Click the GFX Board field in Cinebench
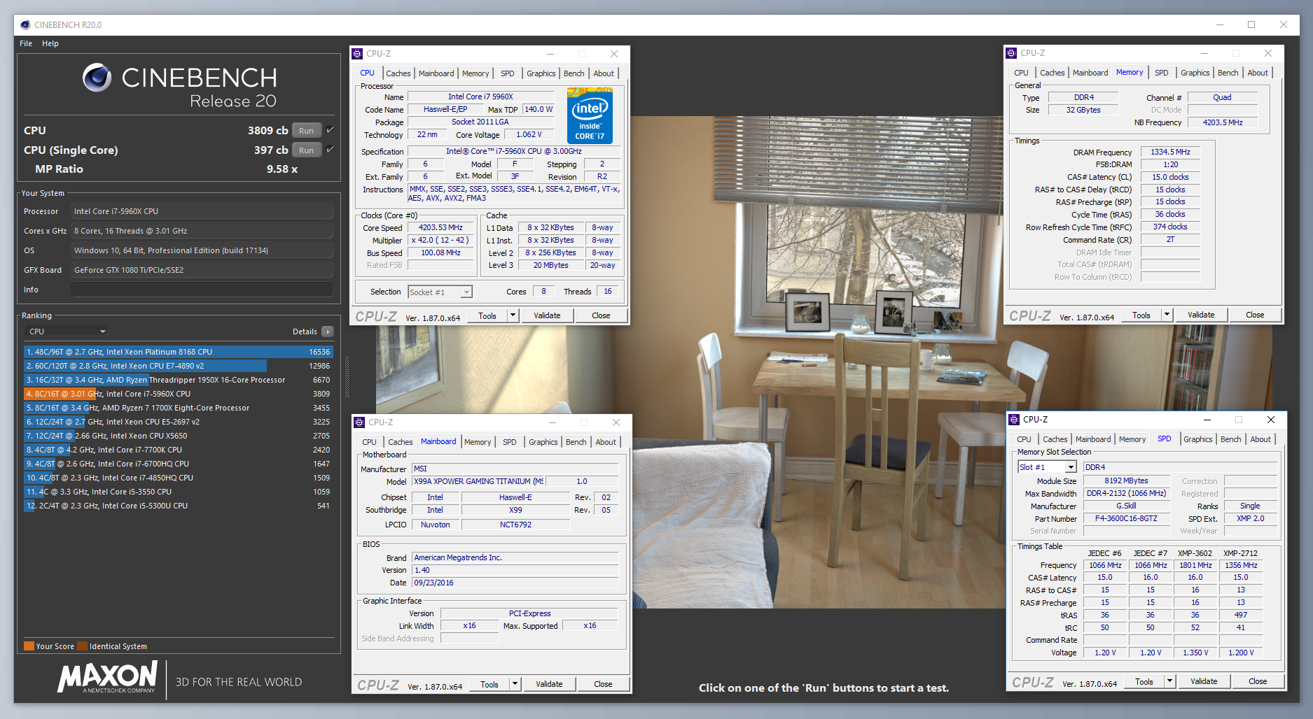 tap(202, 270)
